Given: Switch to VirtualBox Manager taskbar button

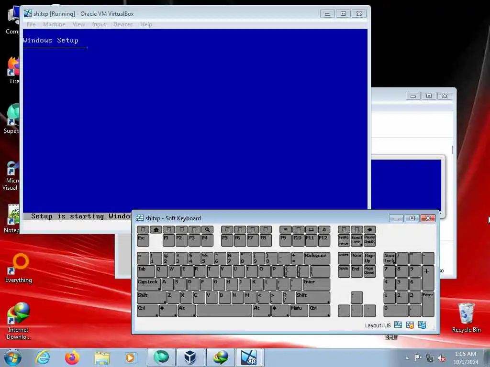Looking at the screenshot, I should [190, 357].
